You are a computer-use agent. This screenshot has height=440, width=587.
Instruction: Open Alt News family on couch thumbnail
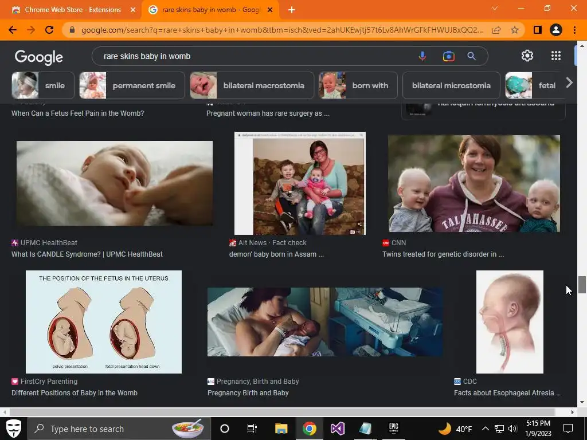pyautogui.click(x=300, y=183)
